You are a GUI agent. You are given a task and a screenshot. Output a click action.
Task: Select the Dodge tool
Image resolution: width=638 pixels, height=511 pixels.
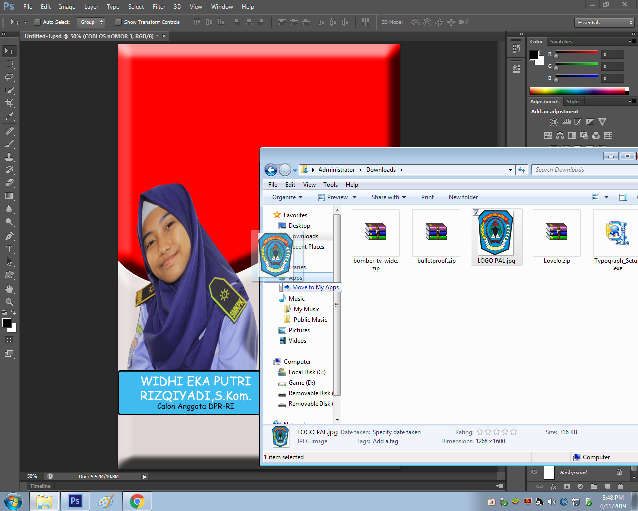coord(9,222)
